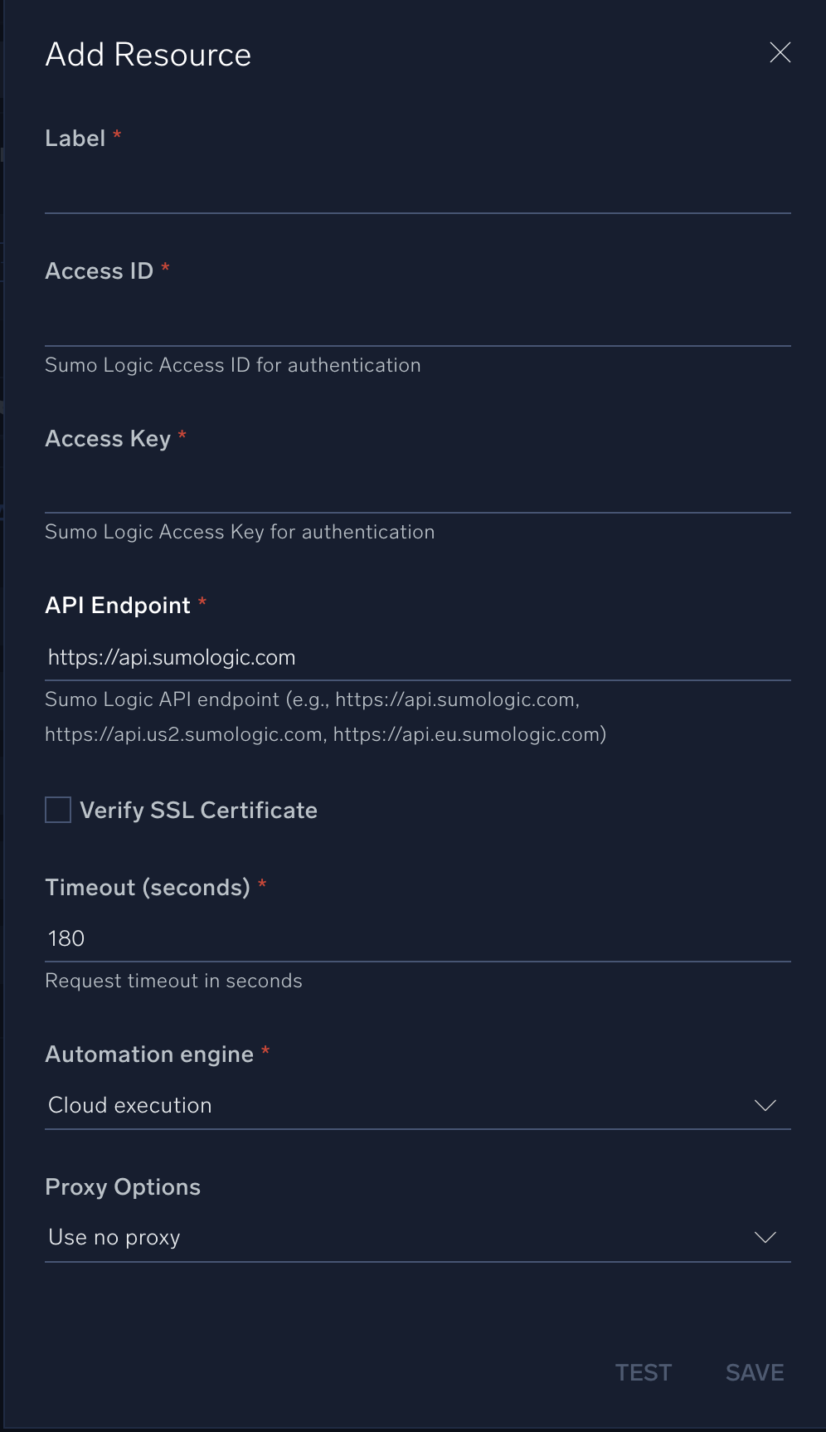Viewport: 826px width, 1432px height.
Task: Expand the Automation engine chevron arrow
Action: (765, 1105)
